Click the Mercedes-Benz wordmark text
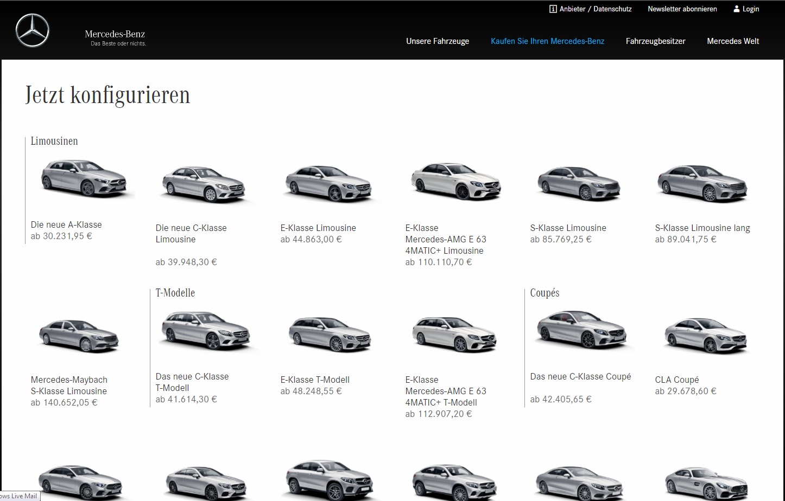The image size is (785, 501). tap(115, 34)
